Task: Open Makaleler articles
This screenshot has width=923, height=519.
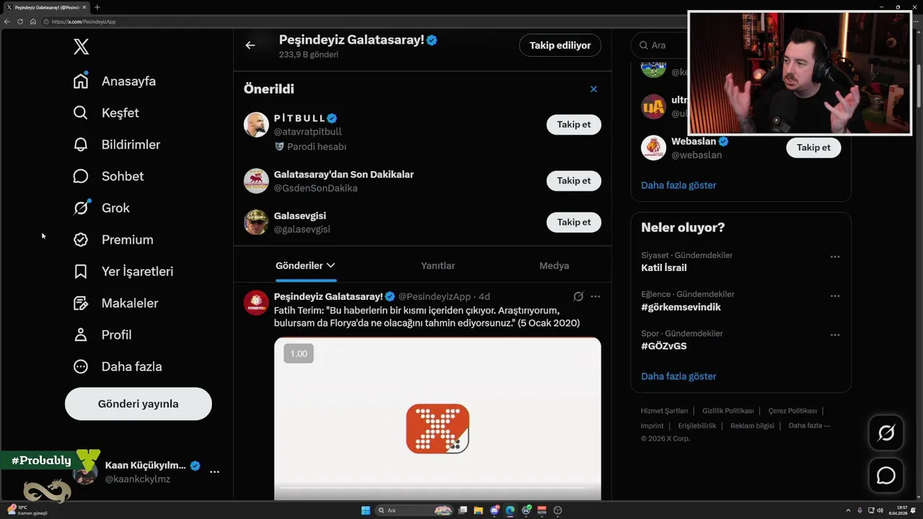Action: tap(115, 303)
